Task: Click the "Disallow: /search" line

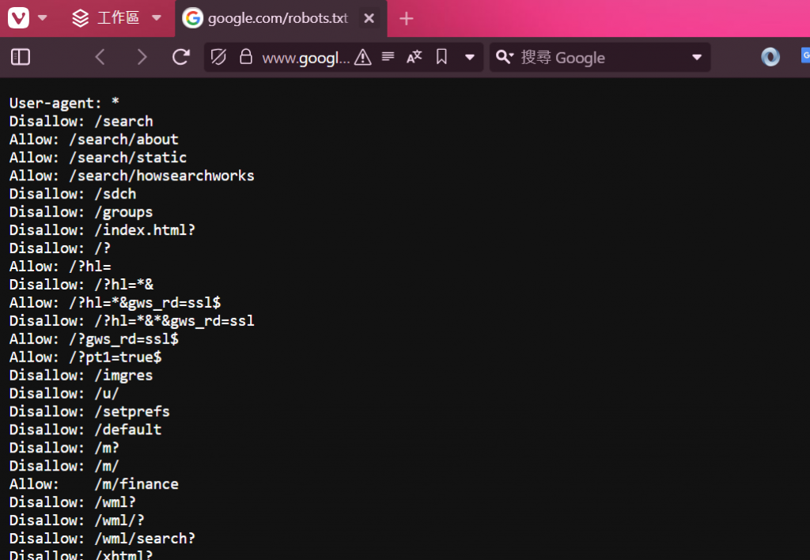Action: [x=81, y=121]
